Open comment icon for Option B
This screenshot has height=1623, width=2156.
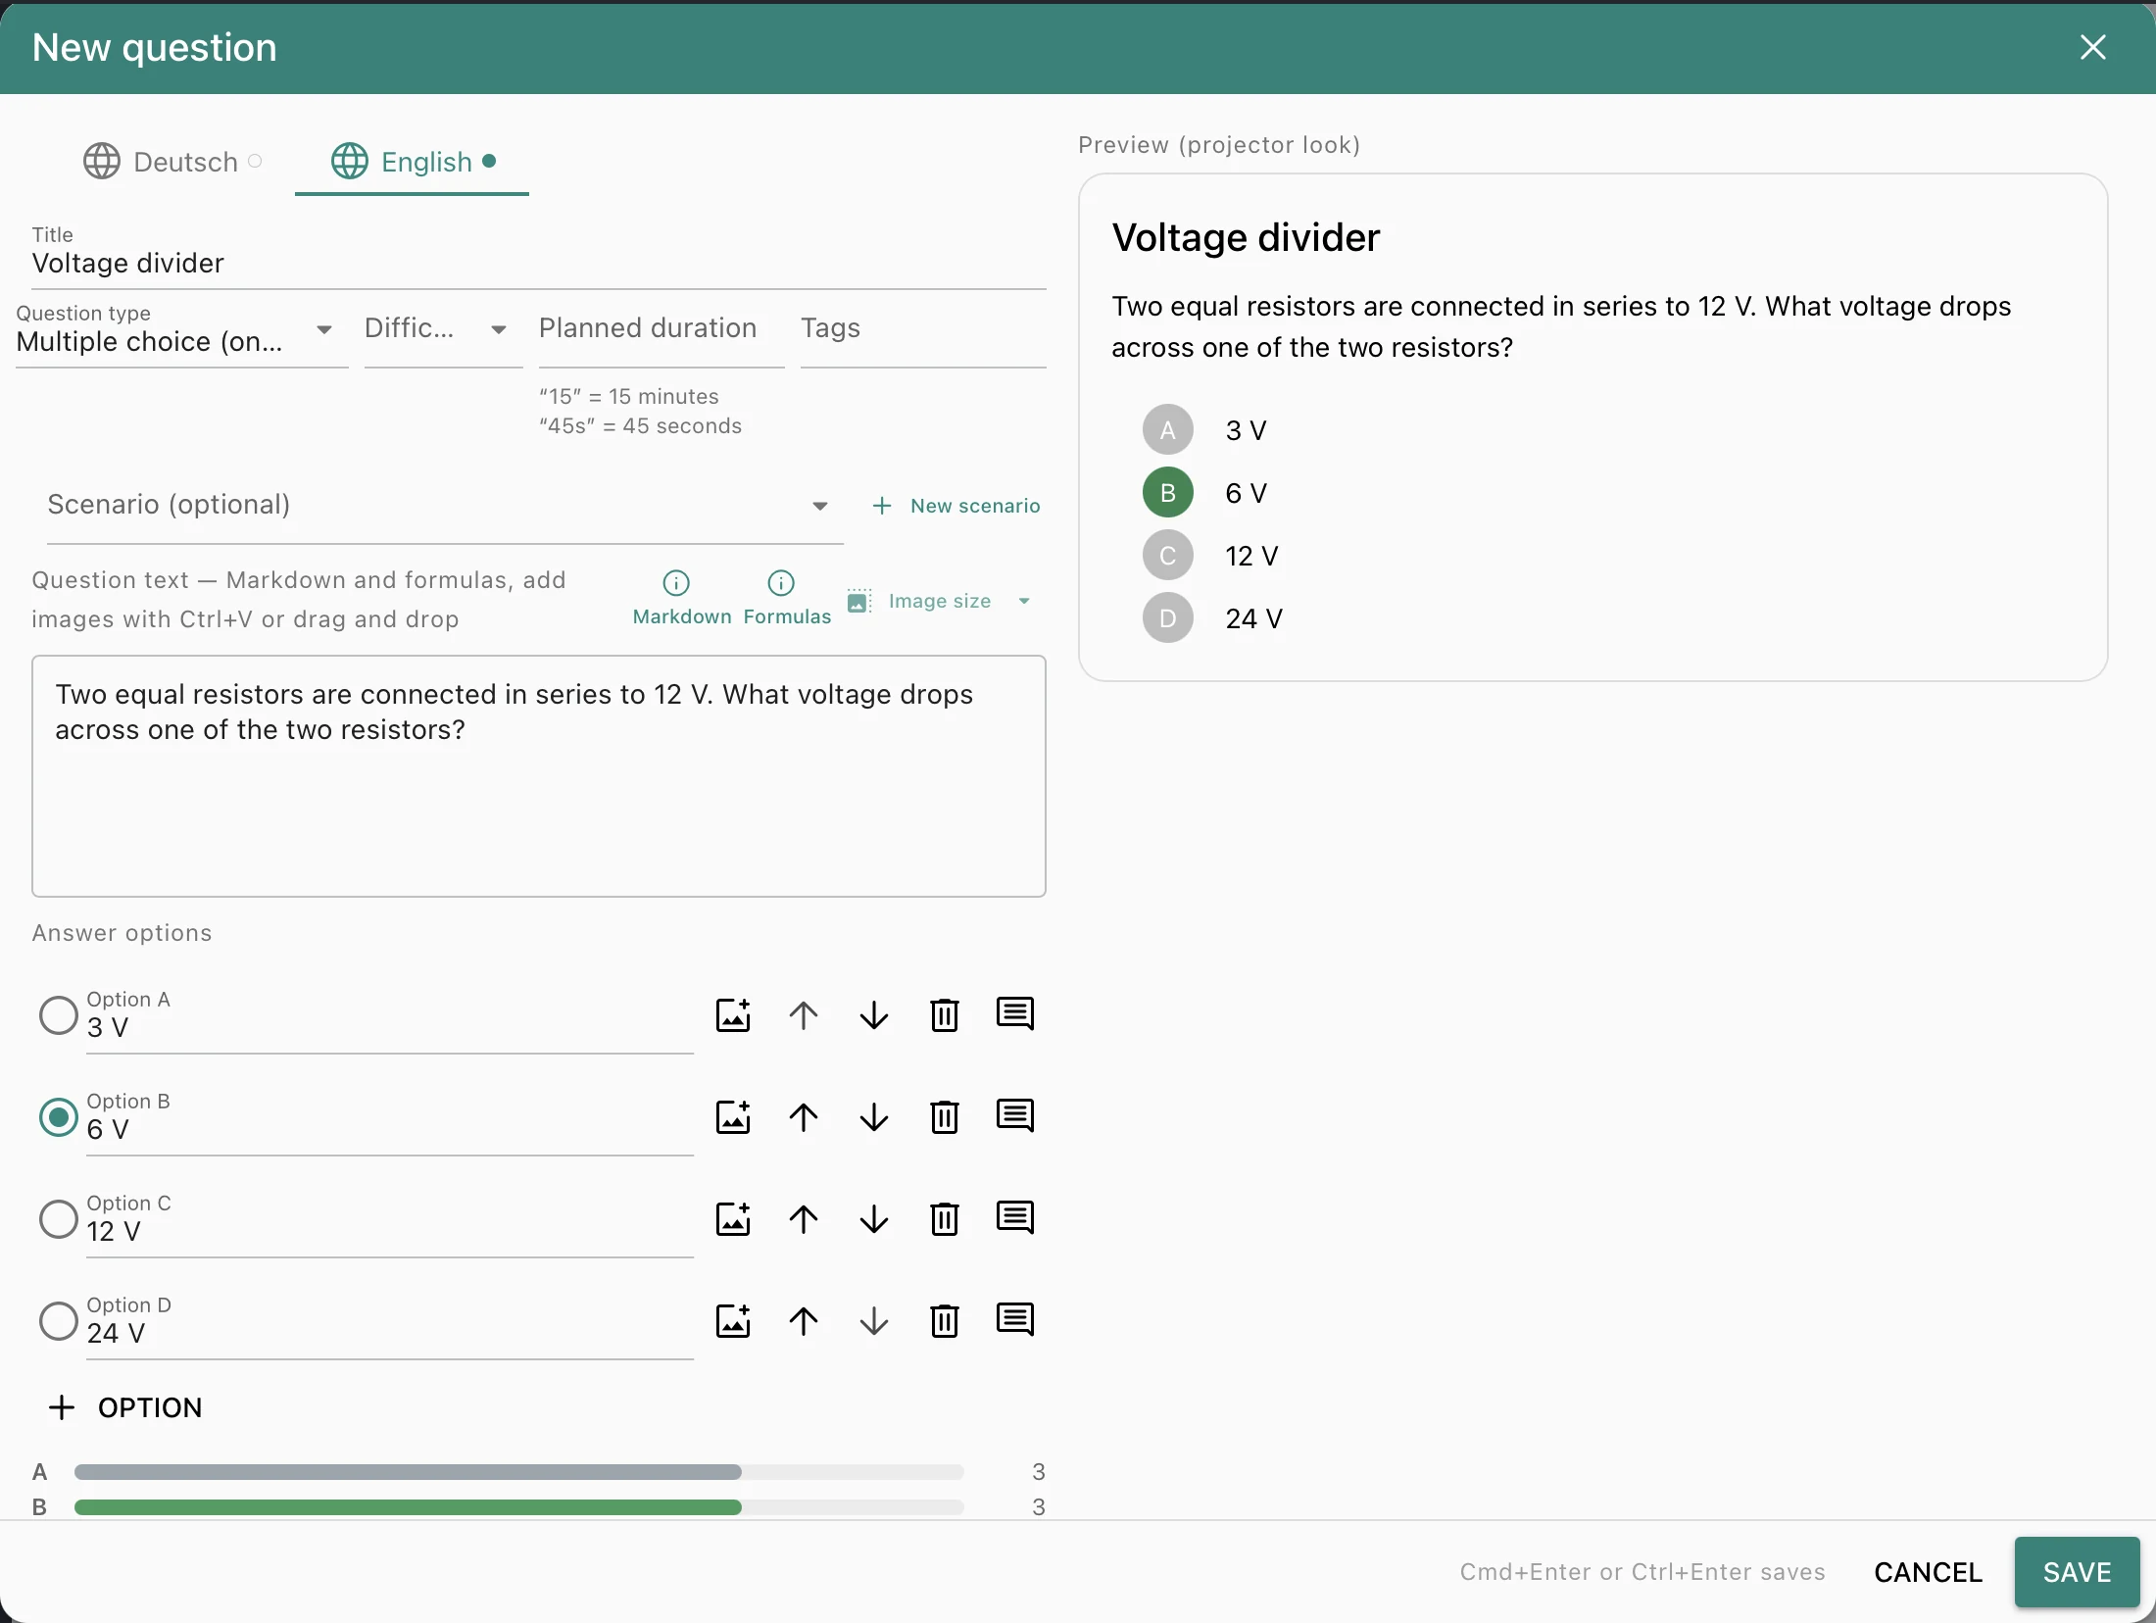coord(1015,1117)
